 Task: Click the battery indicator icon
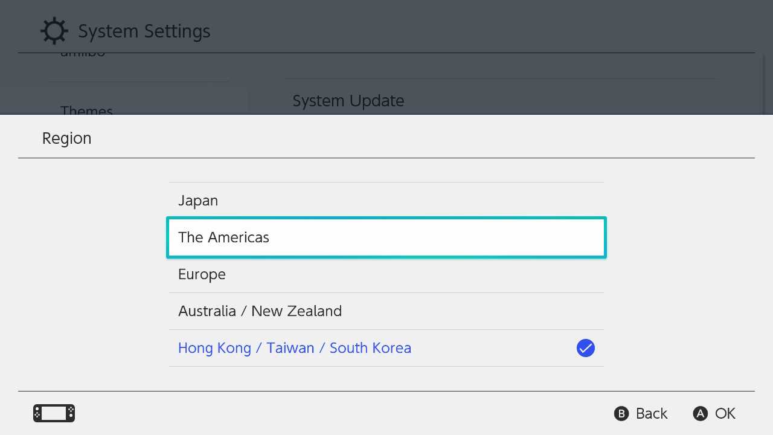coord(54,413)
